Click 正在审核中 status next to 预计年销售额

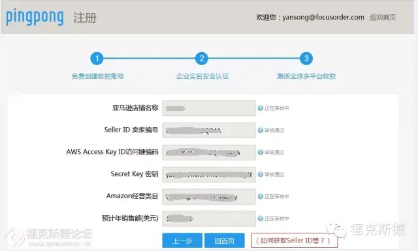277,218
